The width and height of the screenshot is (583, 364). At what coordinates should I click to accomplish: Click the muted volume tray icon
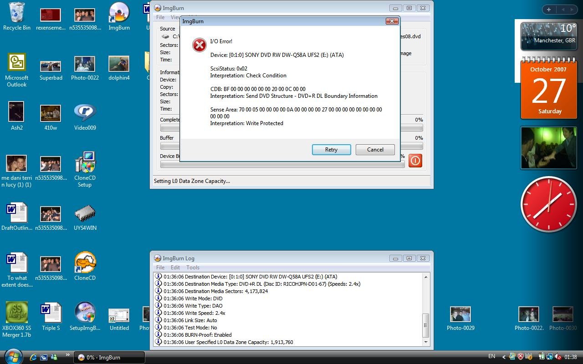558,357
